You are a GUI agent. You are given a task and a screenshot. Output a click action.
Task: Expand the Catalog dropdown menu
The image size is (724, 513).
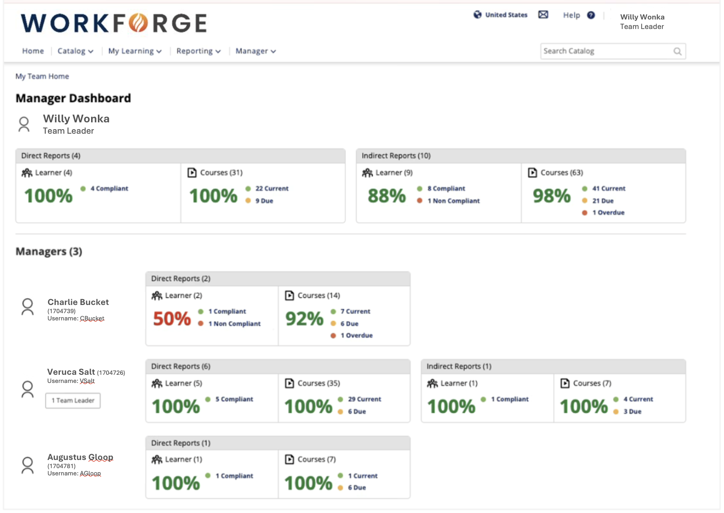pos(75,51)
